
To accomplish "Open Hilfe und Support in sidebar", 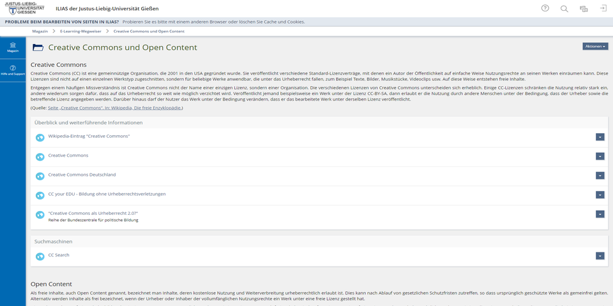I will (x=13, y=71).
